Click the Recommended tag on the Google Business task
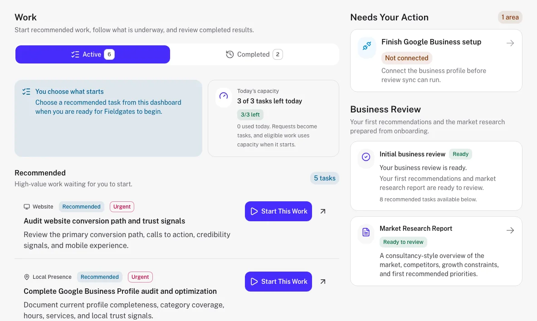The image size is (537, 321). click(x=100, y=277)
